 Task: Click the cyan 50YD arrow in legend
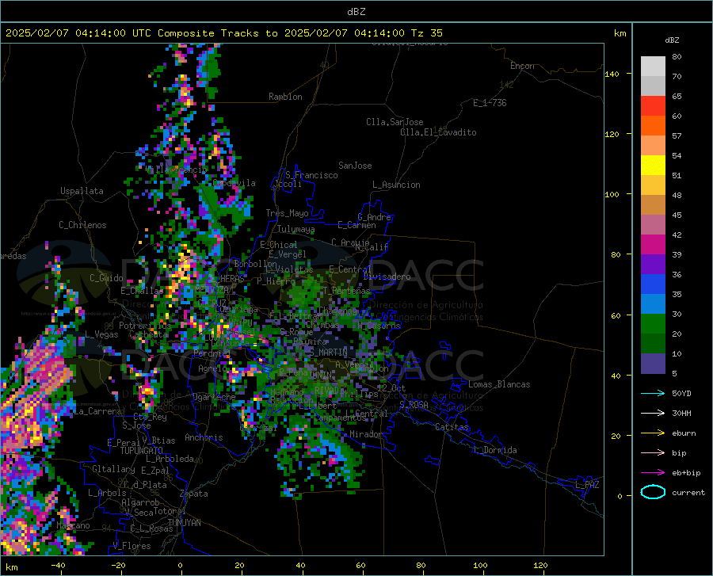pyautogui.click(x=653, y=393)
